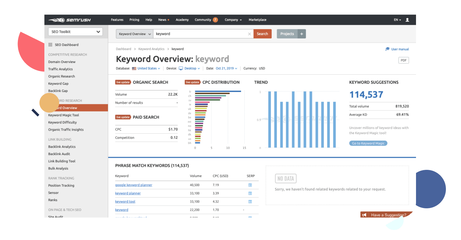
Task: Open Ranks in the sidebar
Action: click(53, 200)
